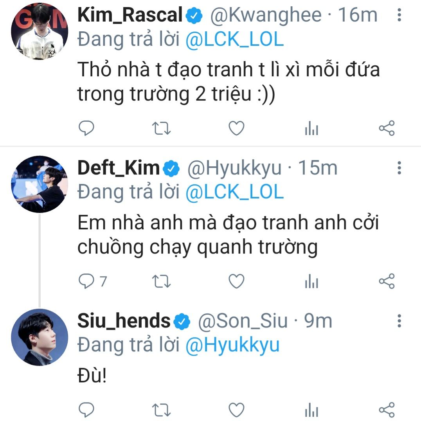The height and width of the screenshot is (421, 421).
Task: View analytics for Siu_hends' tweet
Action: [311, 410]
